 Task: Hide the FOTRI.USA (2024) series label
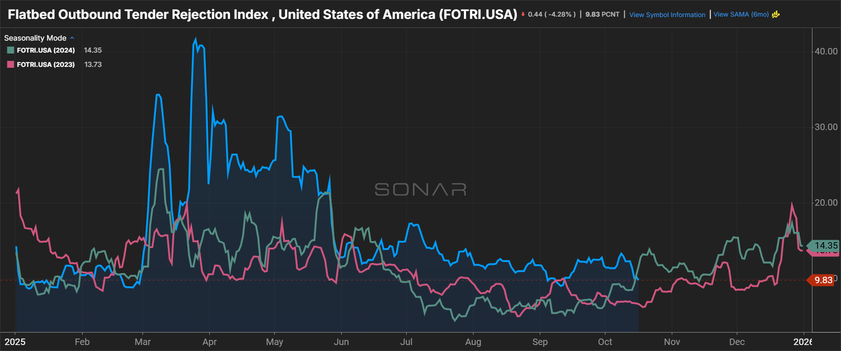pos(46,50)
